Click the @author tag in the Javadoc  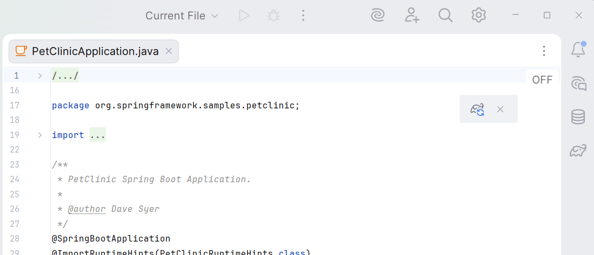(x=87, y=209)
